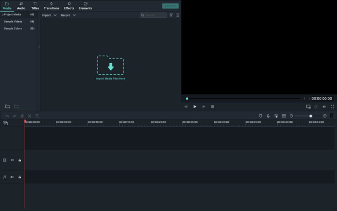Open the Media tab
The height and width of the screenshot is (211, 337).
tap(7, 6)
